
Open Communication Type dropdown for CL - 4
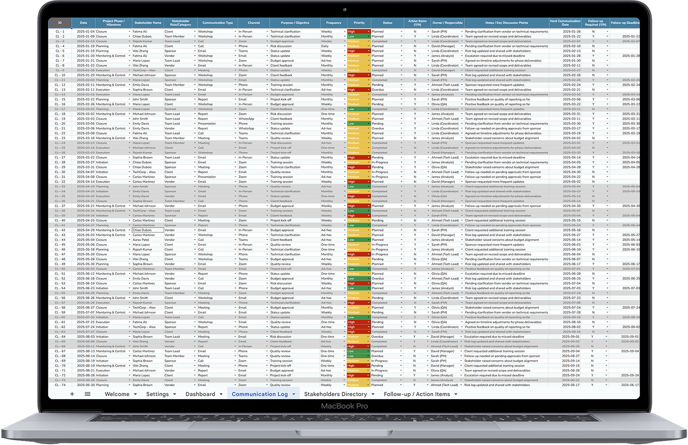tap(235, 46)
